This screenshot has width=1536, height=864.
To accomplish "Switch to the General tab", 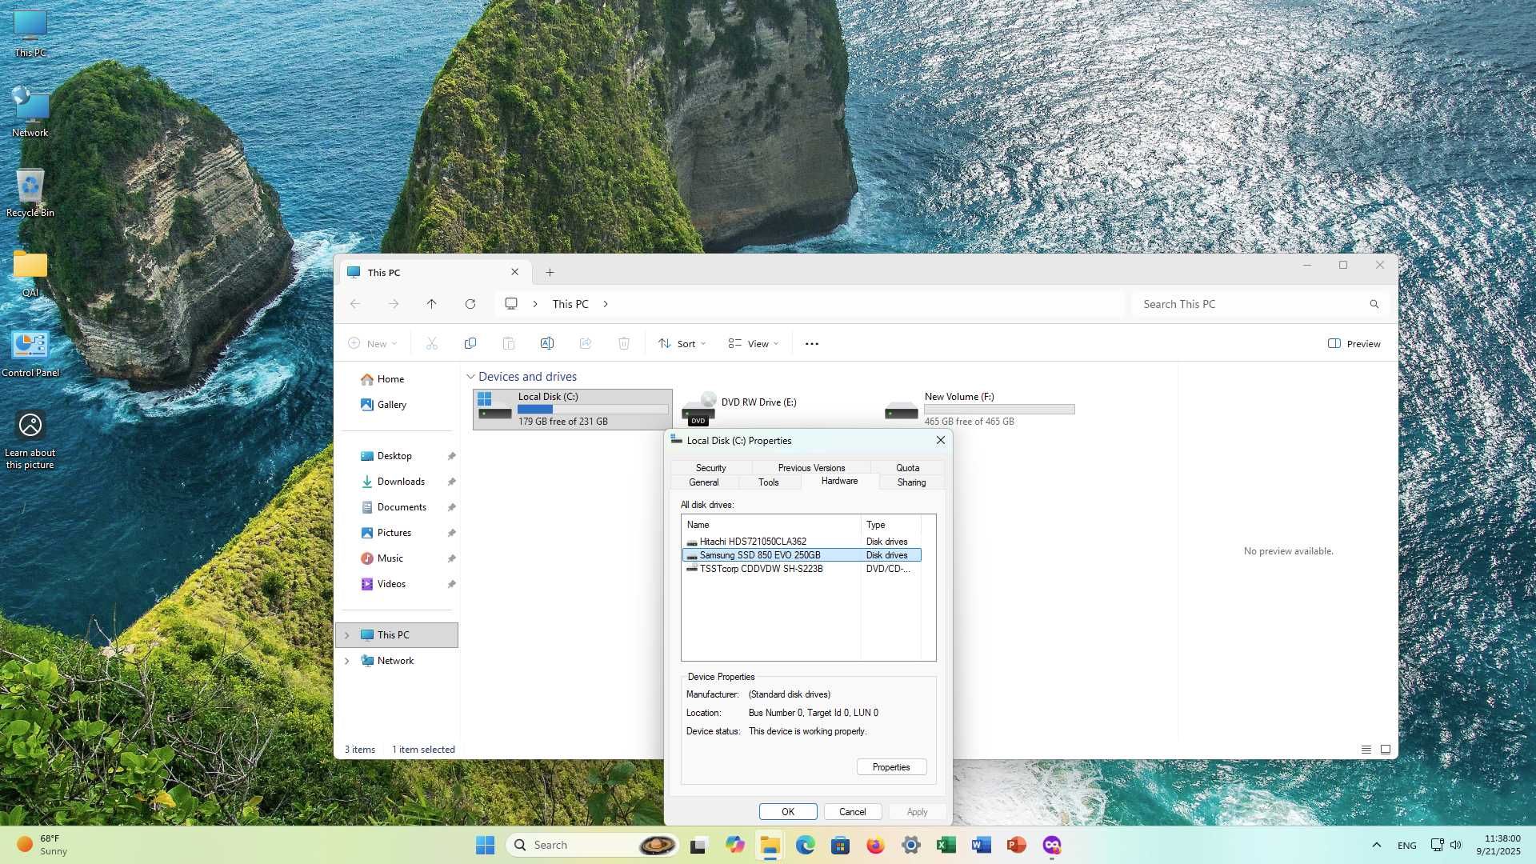I will tap(704, 482).
